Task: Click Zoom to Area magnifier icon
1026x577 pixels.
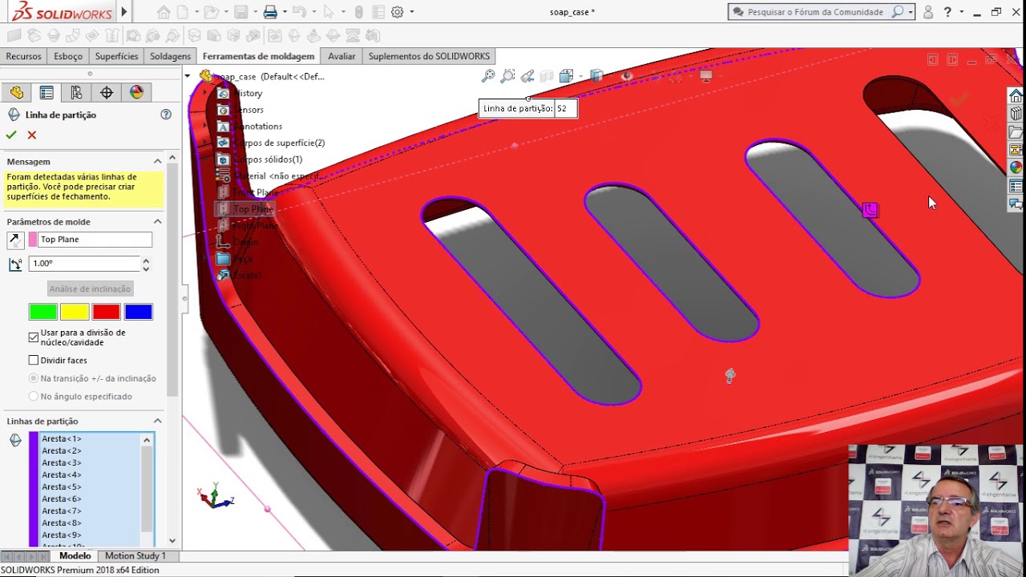Action: (x=507, y=76)
